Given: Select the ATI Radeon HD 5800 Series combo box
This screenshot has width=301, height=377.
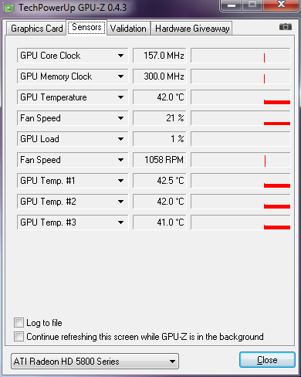Looking at the screenshot, I should (95, 362).
